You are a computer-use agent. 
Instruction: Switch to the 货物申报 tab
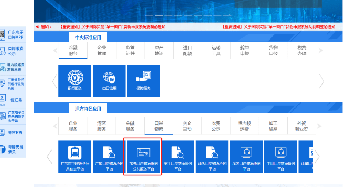click(273, 51)
